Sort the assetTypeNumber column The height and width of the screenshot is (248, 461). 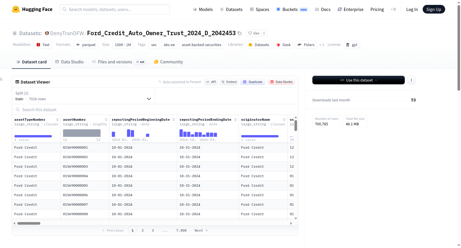tap(57, 120)
